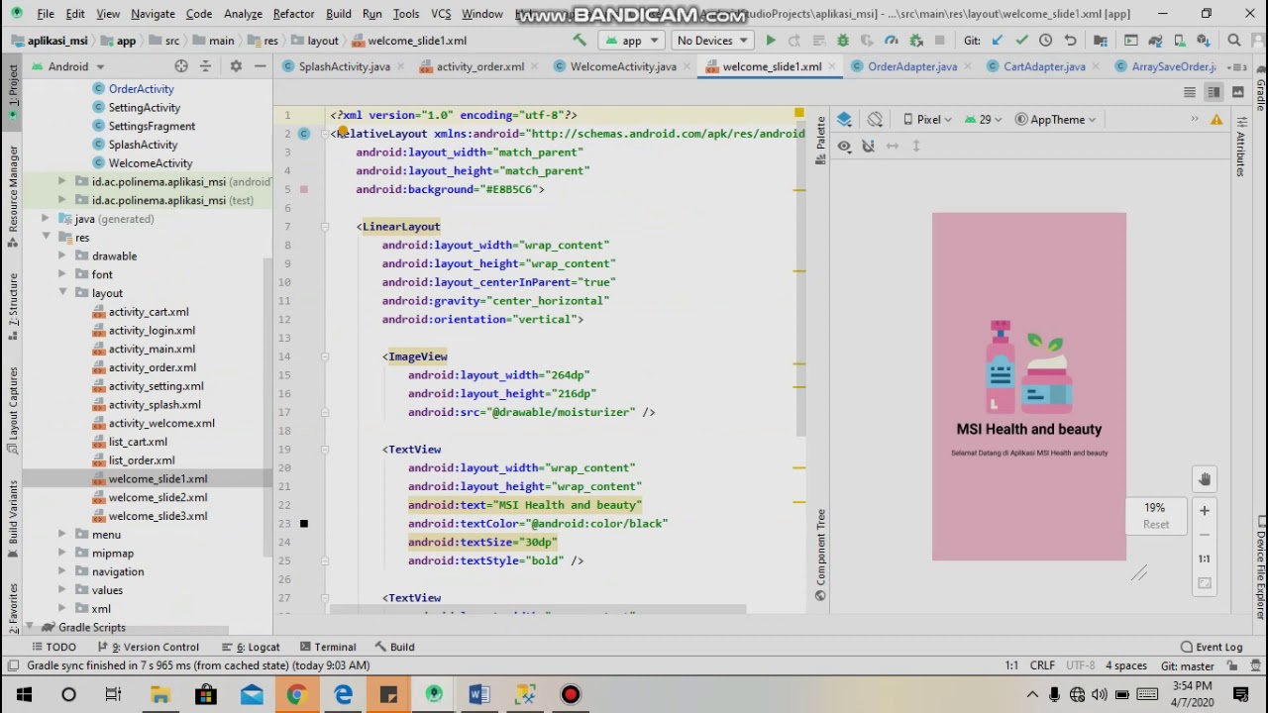Locate current file with the Project panel target icon
The height and width of the screenshot is (713, 1268).
pyautogui.click(x=181, y=66)
